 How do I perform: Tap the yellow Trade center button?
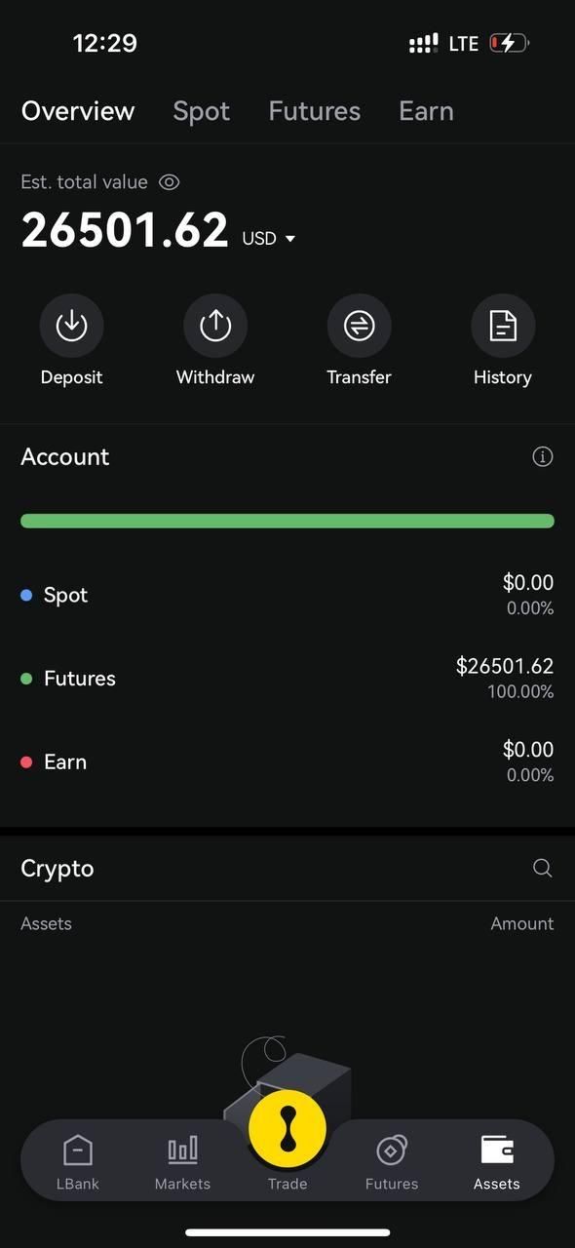click(x=287, y=1130)
